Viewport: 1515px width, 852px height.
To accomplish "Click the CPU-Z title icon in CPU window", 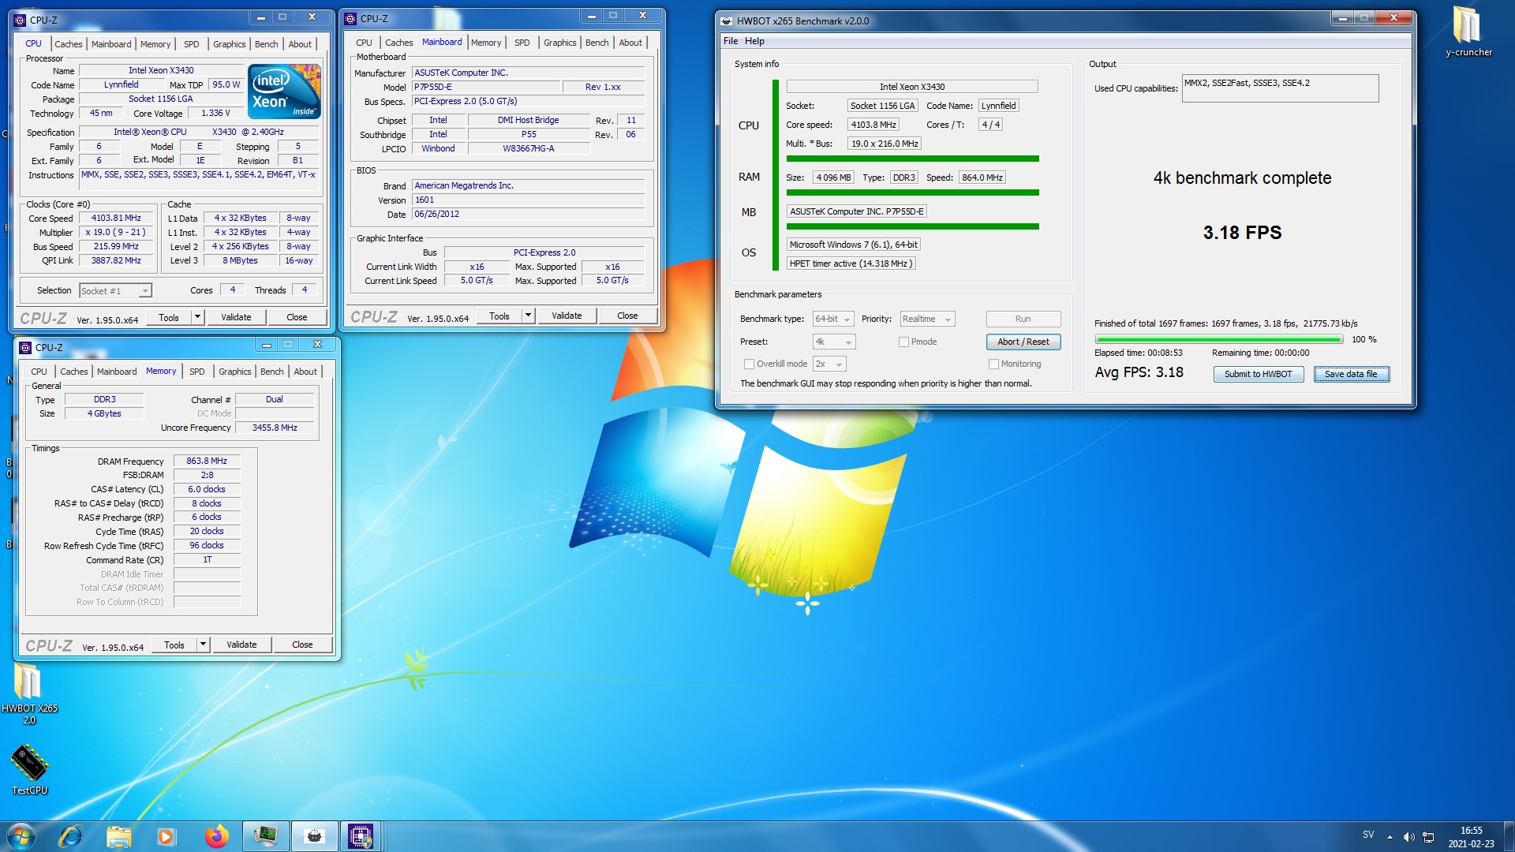I will [21, 20].
